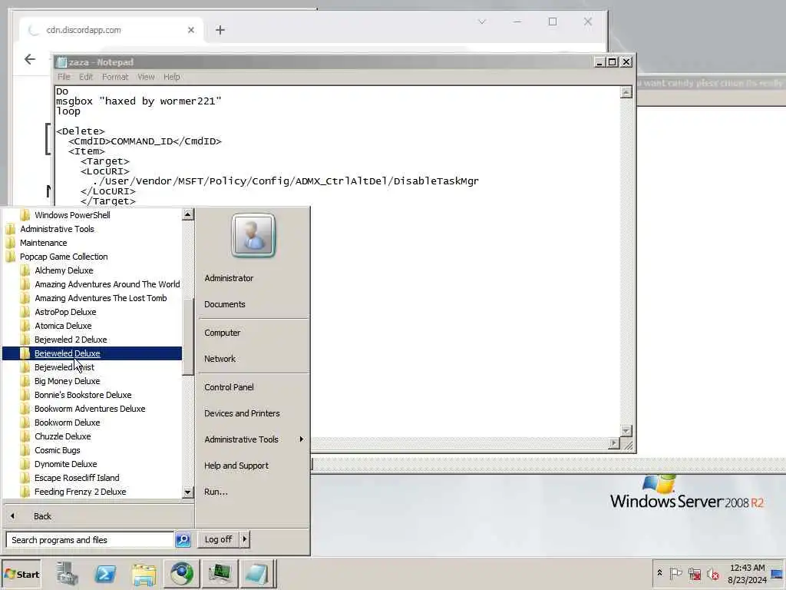Viewport: 786px width, 590px height.
Task: Open Notepad Help menu
Action: coord(171,77)
